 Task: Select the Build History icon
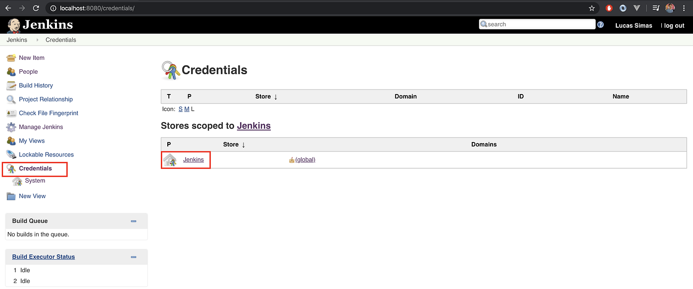coord(11,85)
